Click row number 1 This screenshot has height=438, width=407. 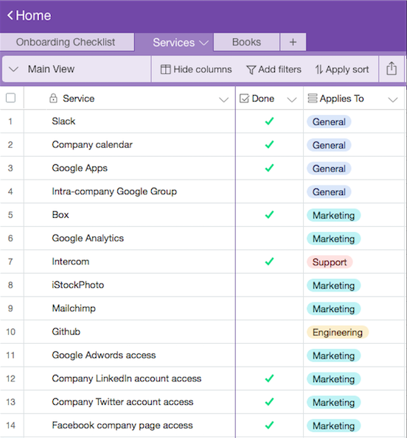(10, 121)
